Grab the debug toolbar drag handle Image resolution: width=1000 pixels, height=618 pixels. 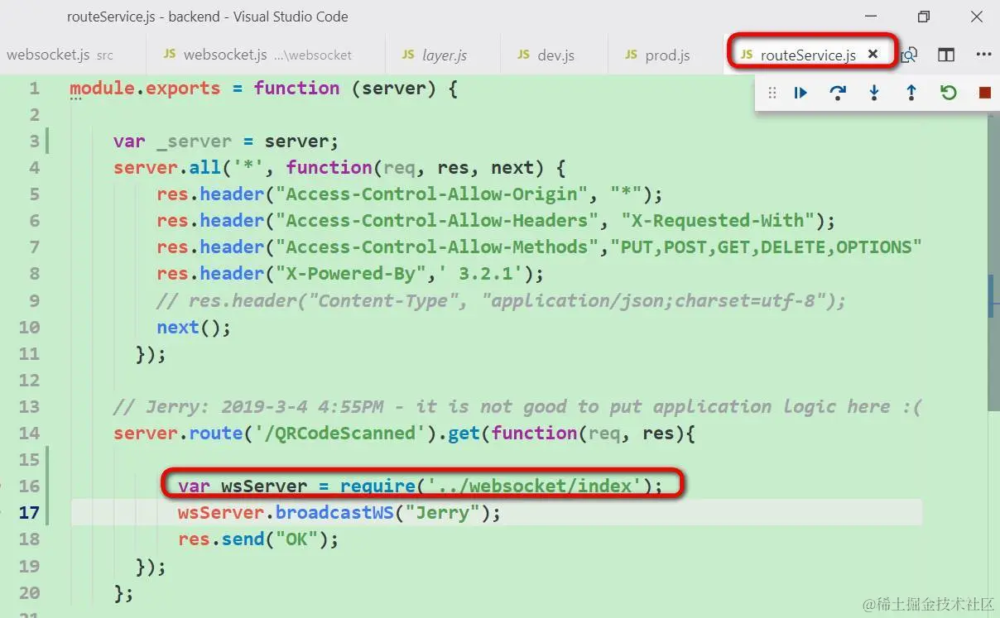tap(772, 93)
